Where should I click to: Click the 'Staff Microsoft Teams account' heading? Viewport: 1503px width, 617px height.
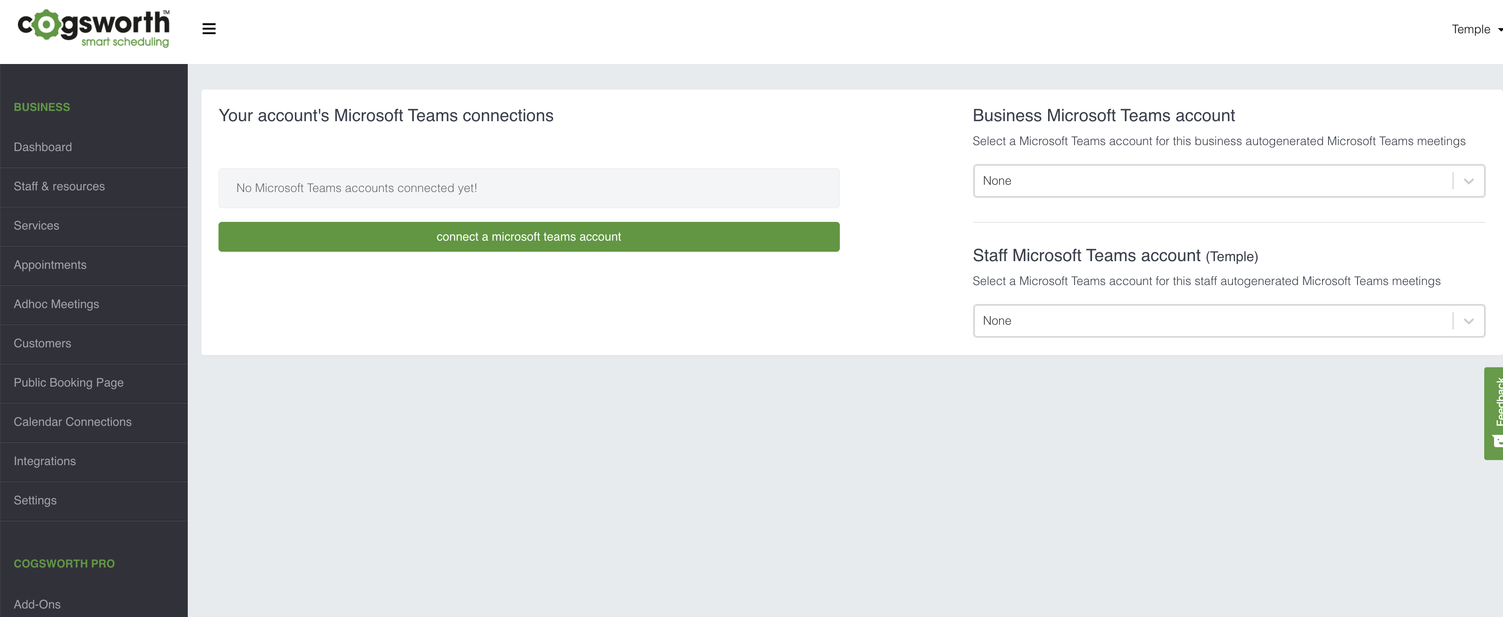pos(1115,256)
